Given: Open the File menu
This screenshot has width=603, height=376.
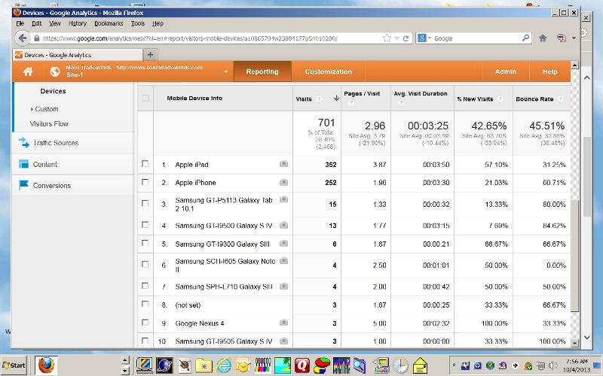Looking at the screenshot, I should coord(20,23).
